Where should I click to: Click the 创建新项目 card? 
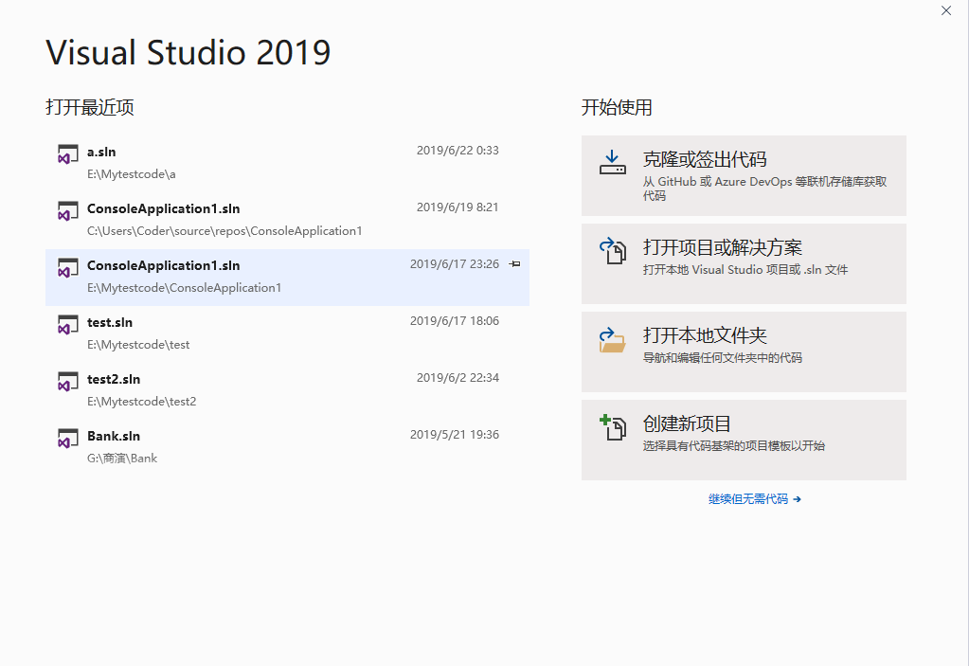point(744,440)
